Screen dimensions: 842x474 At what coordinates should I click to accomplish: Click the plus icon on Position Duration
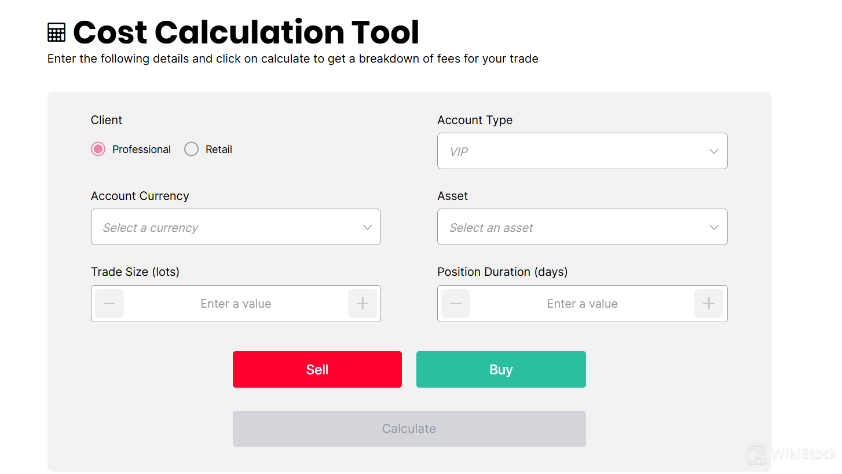(709, 303)
